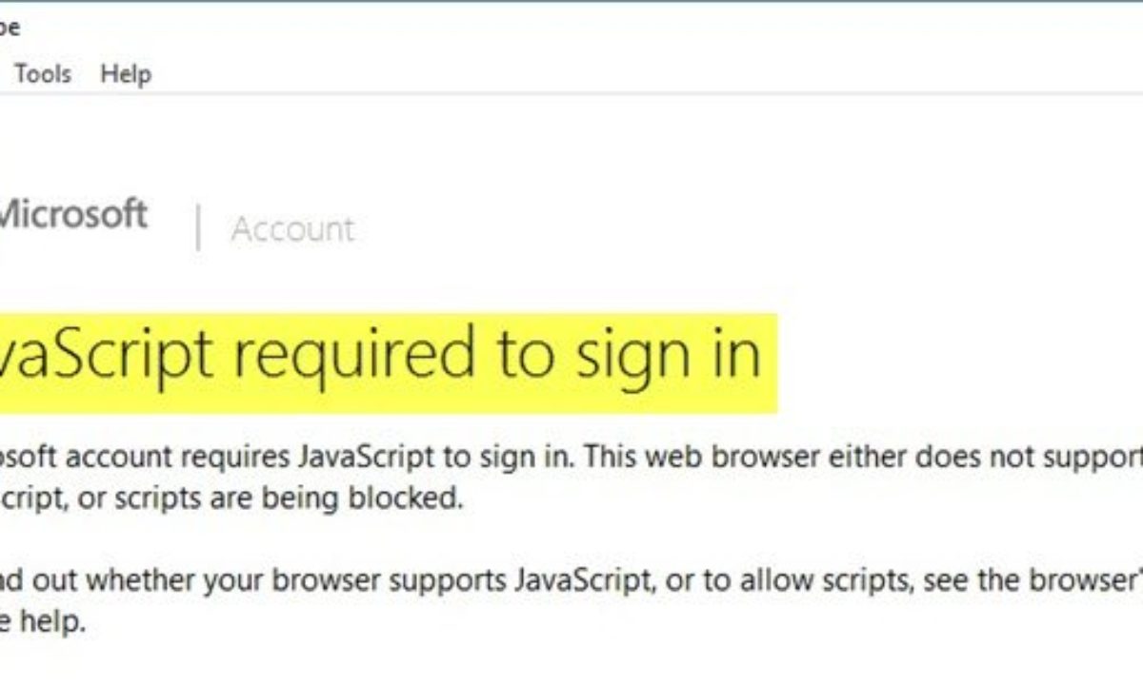Image resolution: width=1143 pixels, height=685 pixels.
Task: Click the window title bar text
Action: click(x=10, y=27)
